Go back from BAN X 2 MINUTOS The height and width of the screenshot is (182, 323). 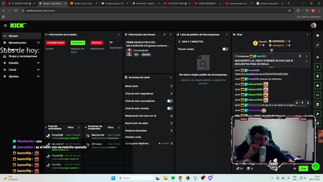pyautogui.click(x=179, y=42)
